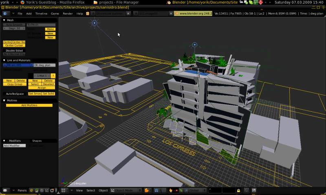Click the Center Cursor button

tap(14, 45)
